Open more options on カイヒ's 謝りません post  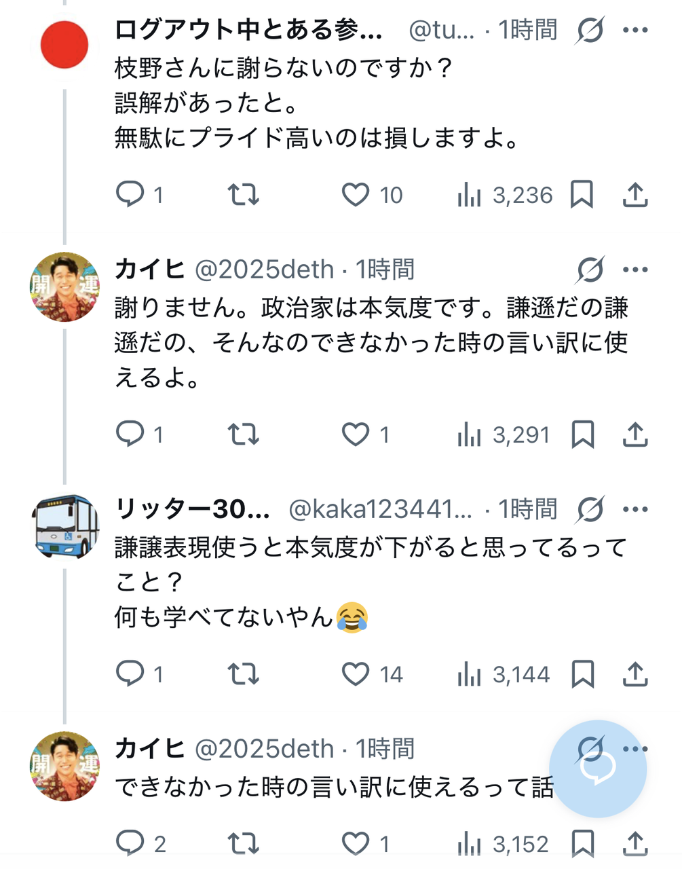pyautogui.click(x=635, y=270)
